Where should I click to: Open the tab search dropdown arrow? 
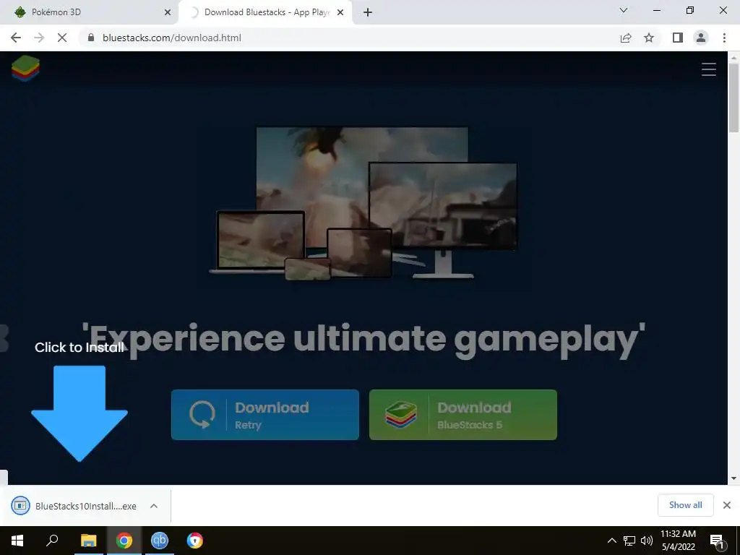pyautogui.click(x=624, y=10)
